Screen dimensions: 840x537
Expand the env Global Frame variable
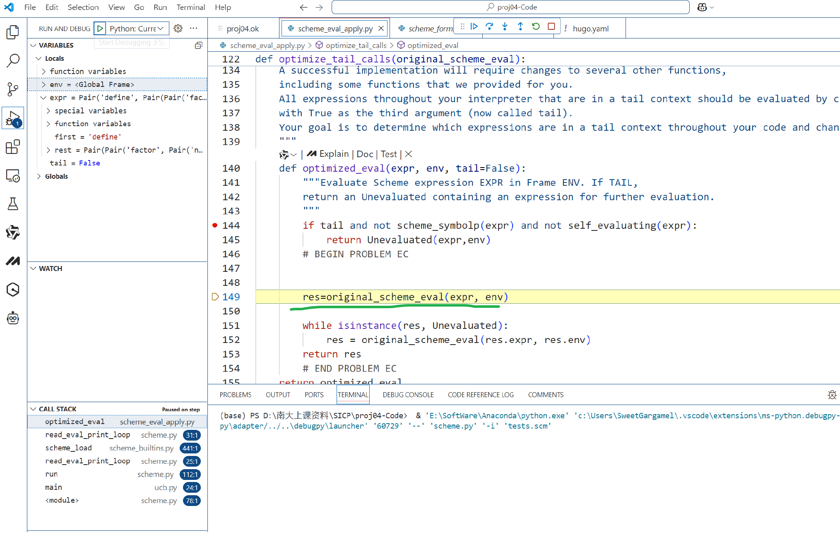43,84
